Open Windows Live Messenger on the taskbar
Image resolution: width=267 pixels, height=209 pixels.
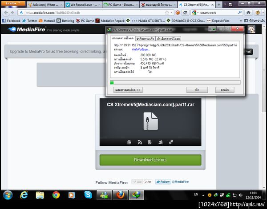[104, 195]
